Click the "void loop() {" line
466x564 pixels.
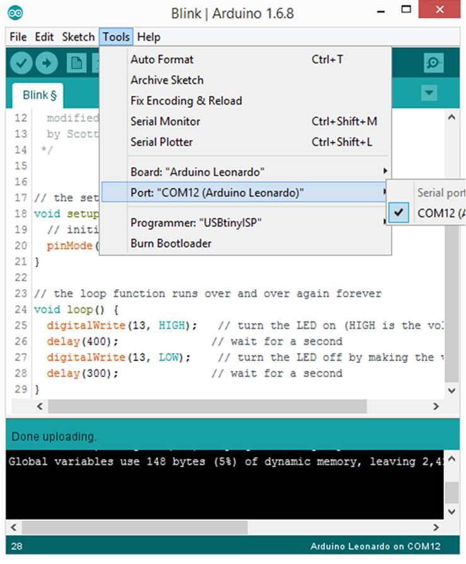coord(76,309)
